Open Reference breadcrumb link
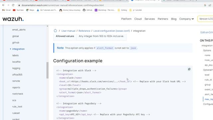The width and height of the screenshot is (213, 120). point(84,31)
